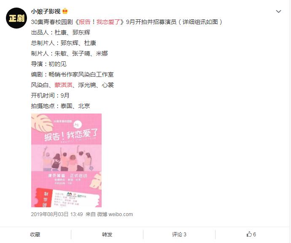Select the 收藏 favorite button
Viewport: 291px width, 243px height.
[x=35, y=235]
